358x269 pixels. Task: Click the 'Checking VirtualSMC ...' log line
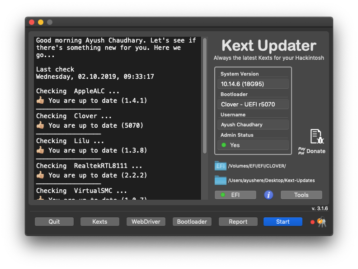[x=81, y=191]
